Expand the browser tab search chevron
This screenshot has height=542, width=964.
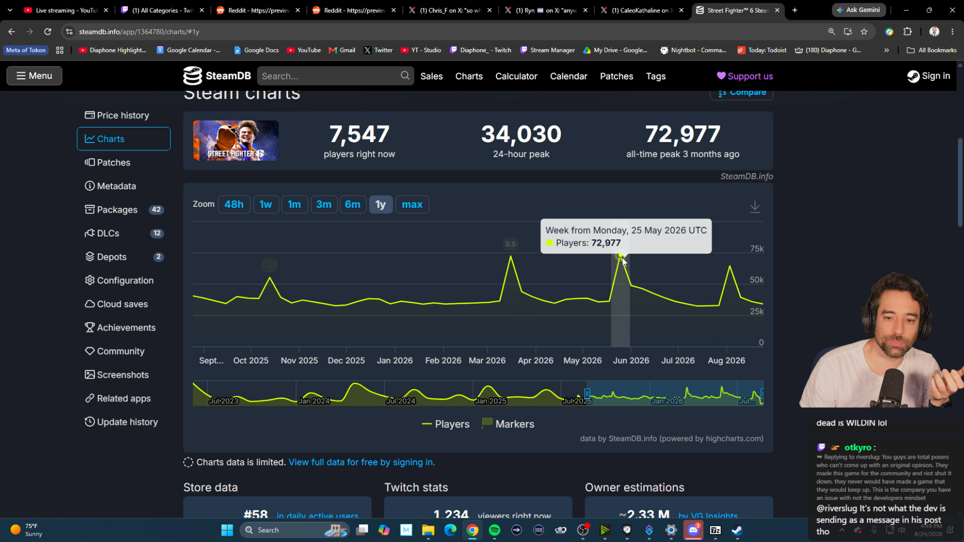tap(10, 10)
